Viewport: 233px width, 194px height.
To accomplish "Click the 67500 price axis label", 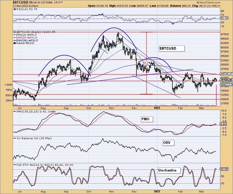I will coord(225,34).
